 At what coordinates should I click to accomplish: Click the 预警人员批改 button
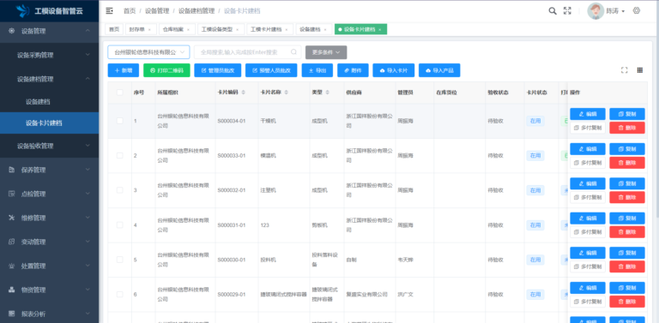pyautogui.click(x=271, y=70)
